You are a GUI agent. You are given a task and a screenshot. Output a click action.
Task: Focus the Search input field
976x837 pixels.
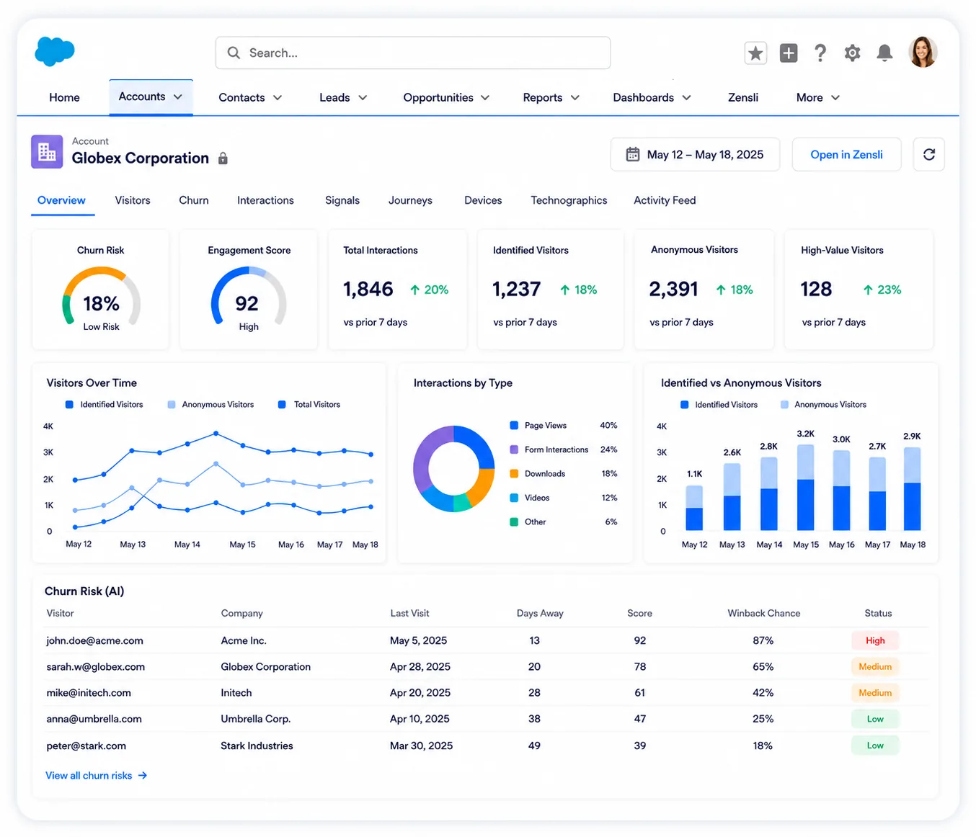click(x=413, y=53)
